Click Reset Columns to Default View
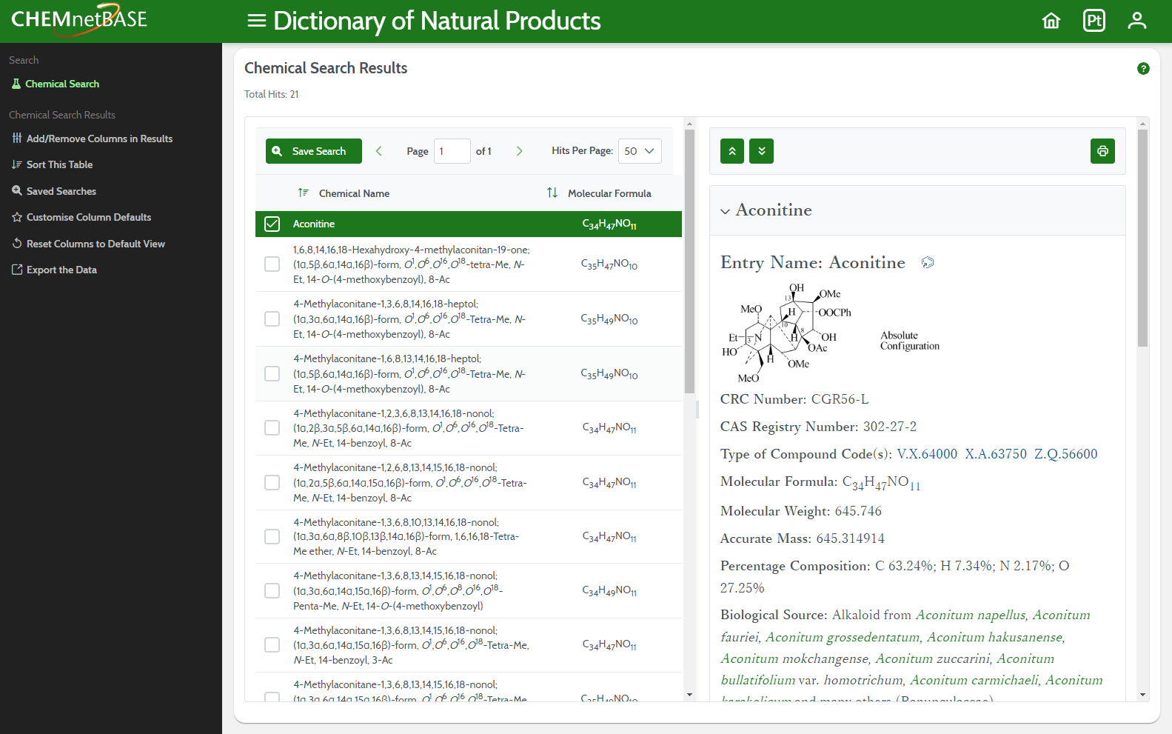This screenshot has height=734, width=1172. point(88,244)
